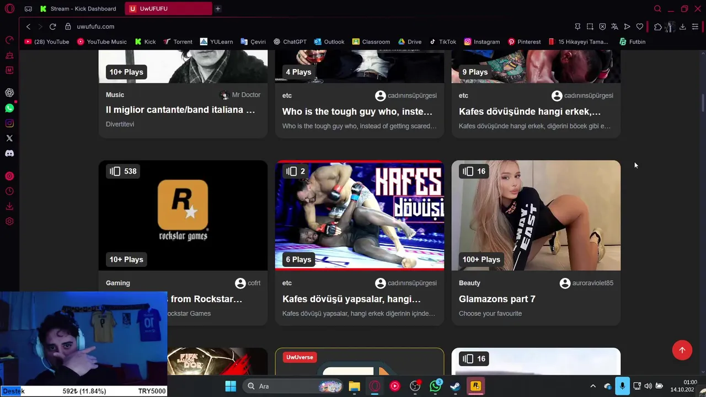Open the TikTok bookmark

(443, 42)
